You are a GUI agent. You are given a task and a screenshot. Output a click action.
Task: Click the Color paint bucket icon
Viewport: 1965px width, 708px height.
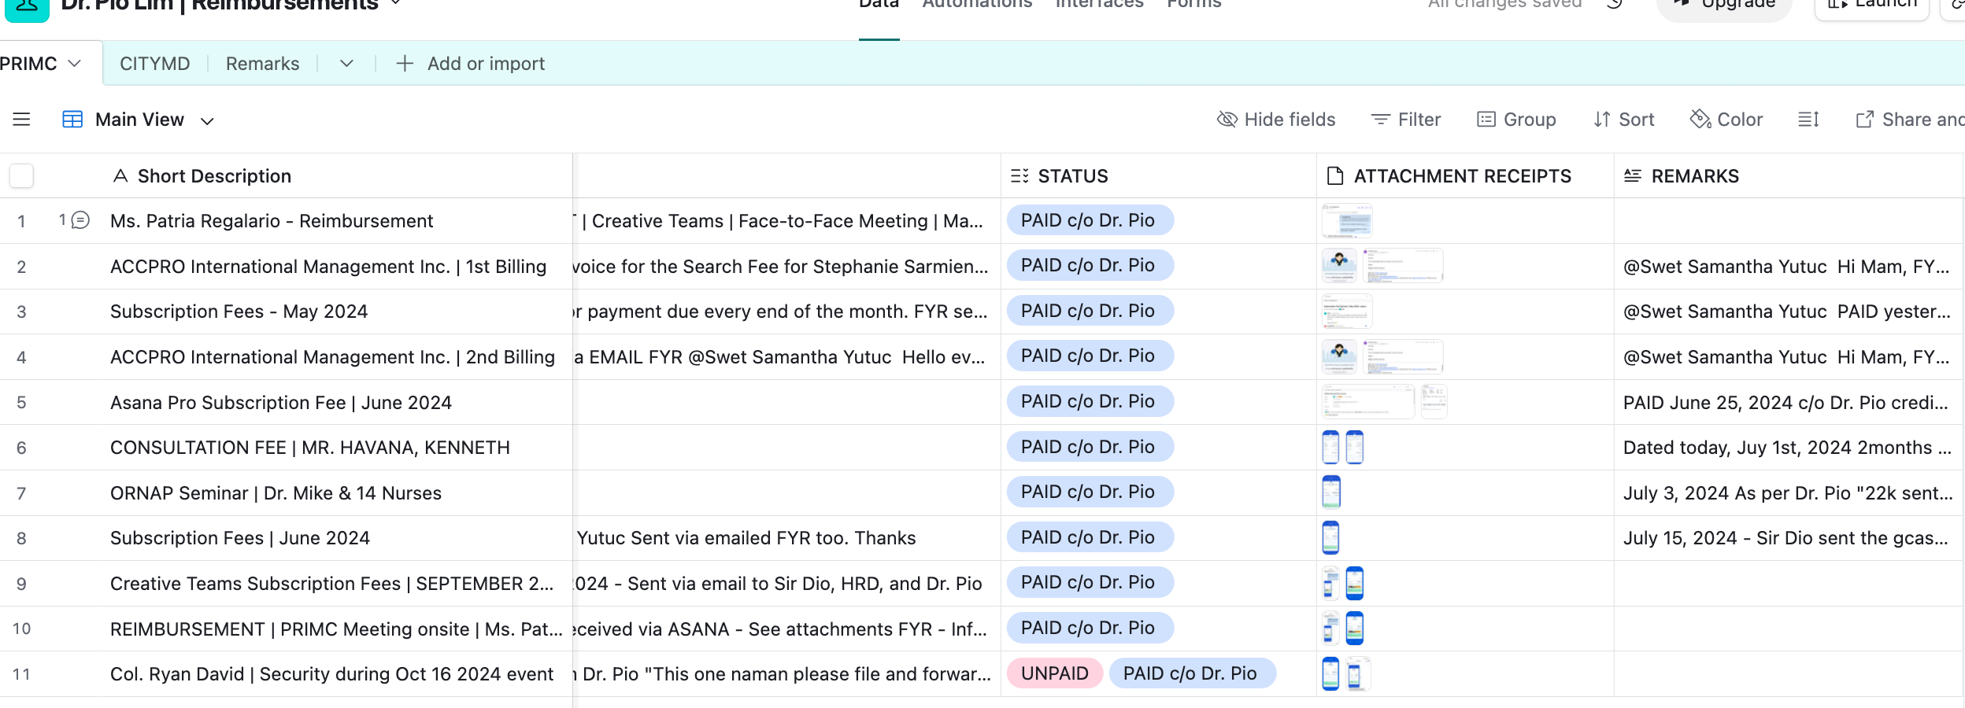click(x=1700, y=120)
